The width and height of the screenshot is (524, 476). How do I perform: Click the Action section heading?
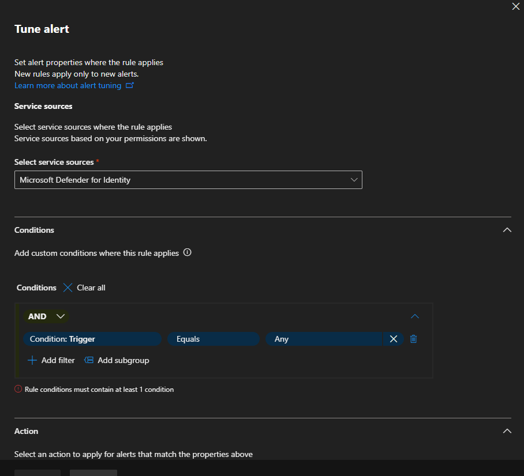(x=27, y=431)
